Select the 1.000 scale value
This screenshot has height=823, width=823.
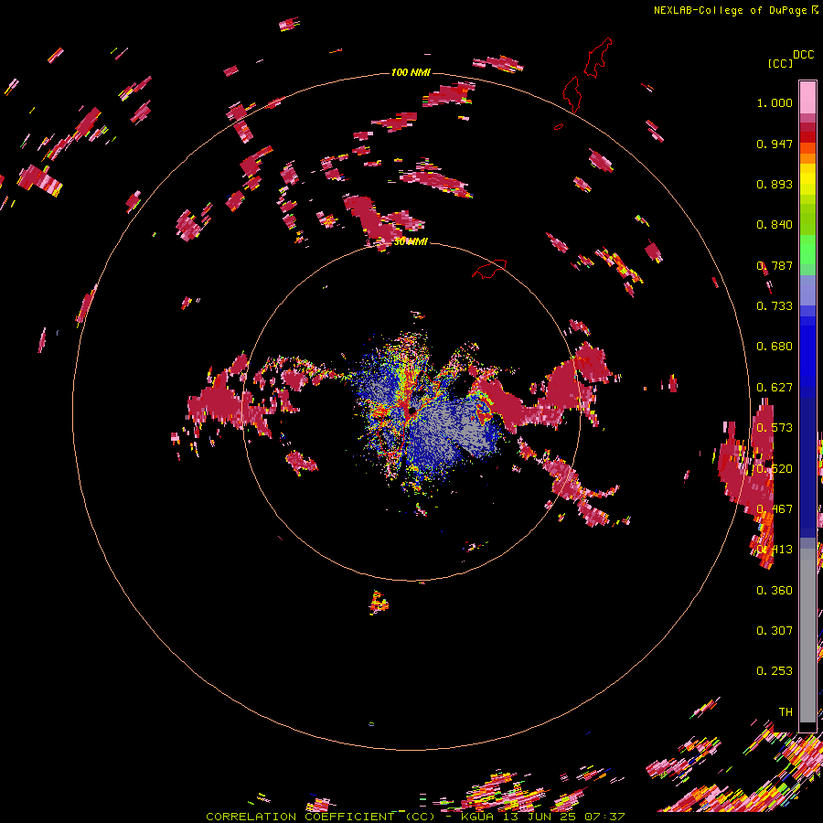click(775, 102)
